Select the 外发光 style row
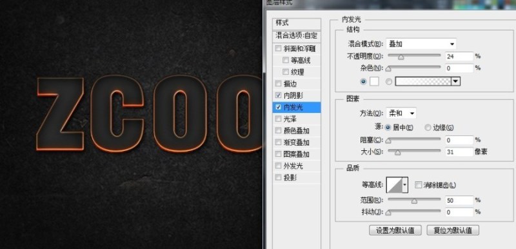 297,166
